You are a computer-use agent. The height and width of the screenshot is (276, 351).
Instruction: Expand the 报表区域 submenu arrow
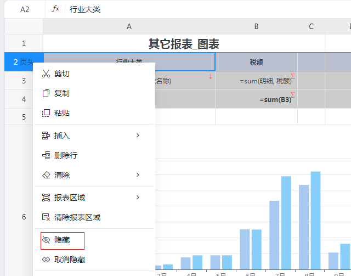point(138,198)
